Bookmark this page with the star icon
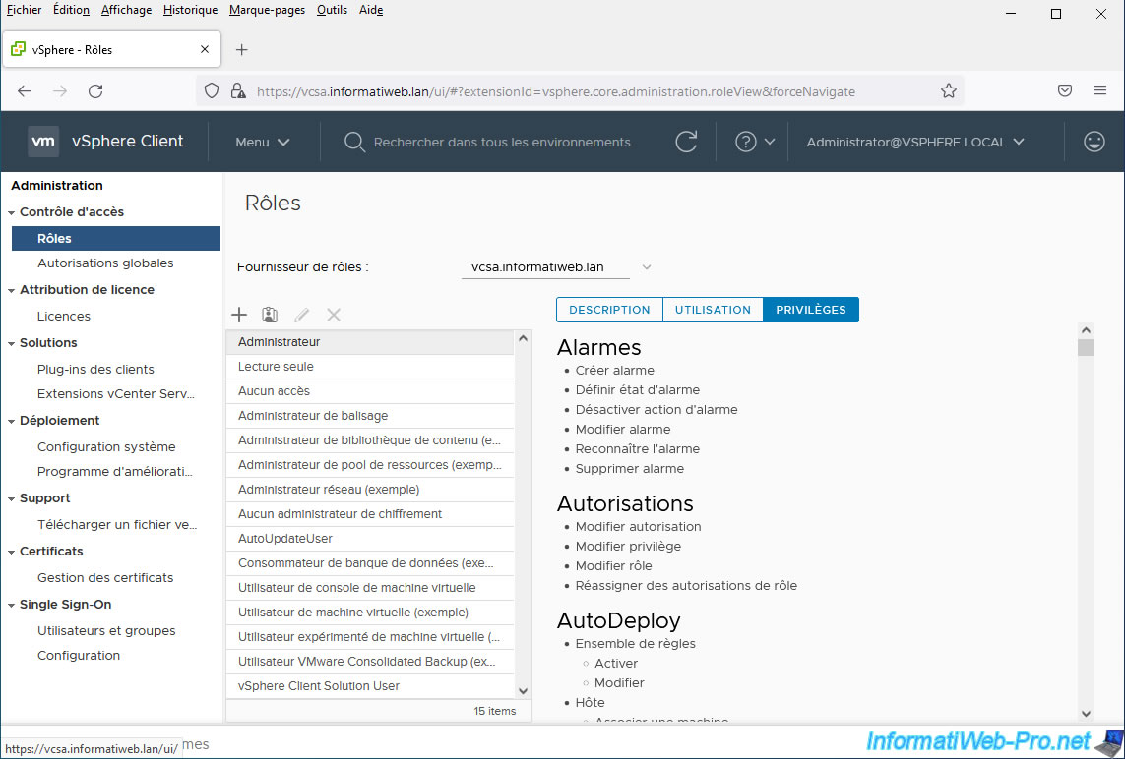Image resolution: width=1125 pixels, height=759 pixels. (x=949, y=91)
